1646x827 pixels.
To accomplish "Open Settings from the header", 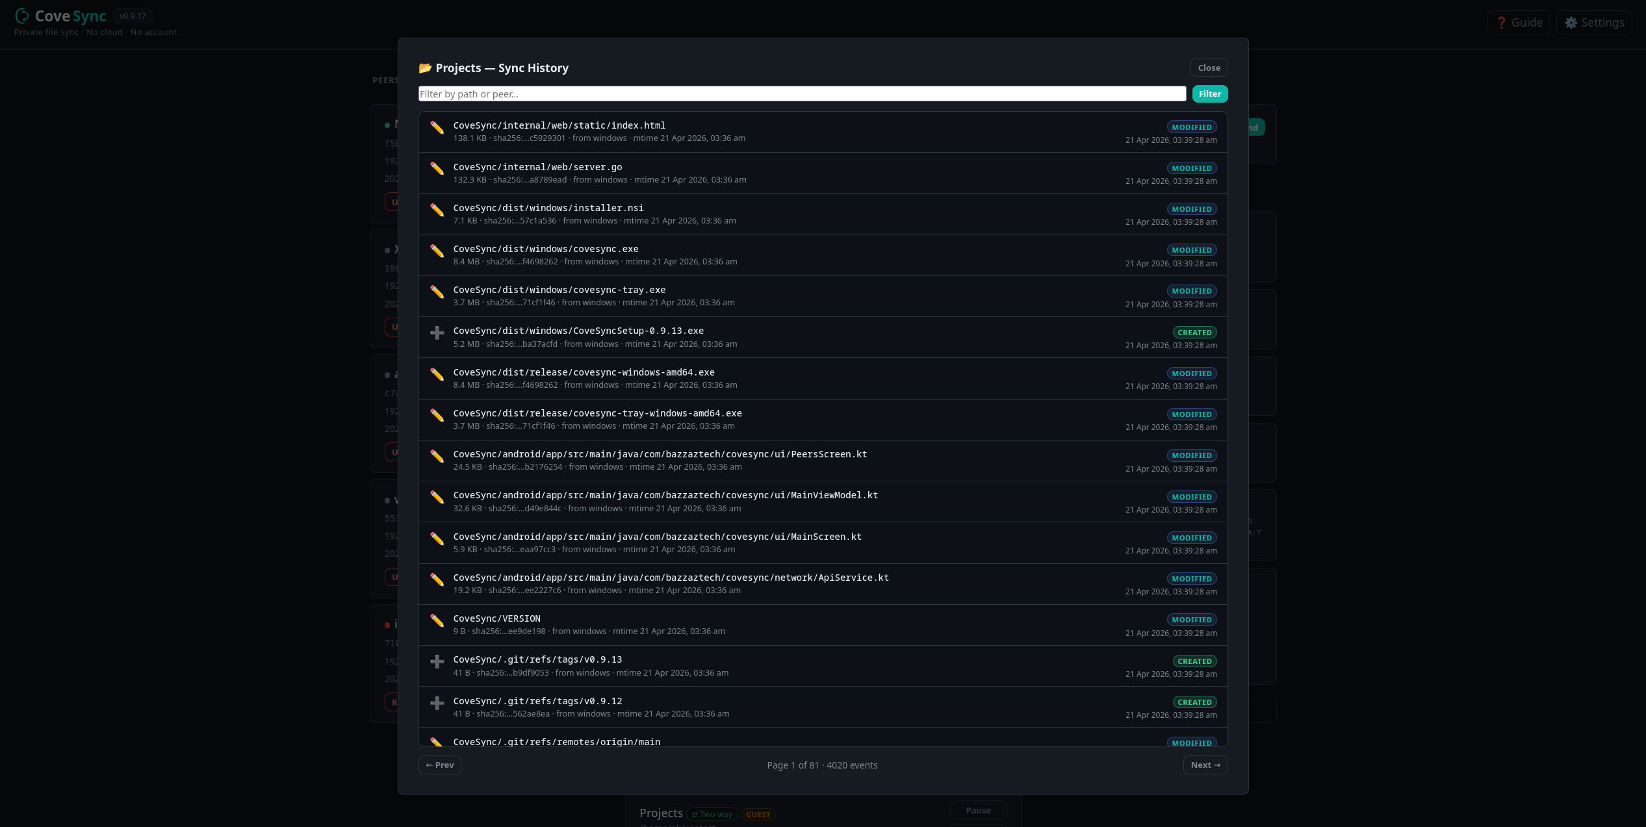I will click(1594, 23).
